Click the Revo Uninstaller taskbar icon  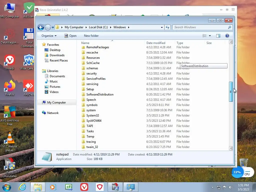115,187
